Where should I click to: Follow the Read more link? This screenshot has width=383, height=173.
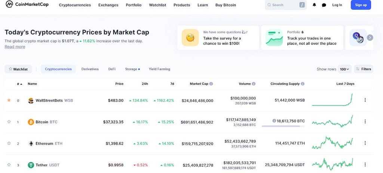(x=15, y=47)
